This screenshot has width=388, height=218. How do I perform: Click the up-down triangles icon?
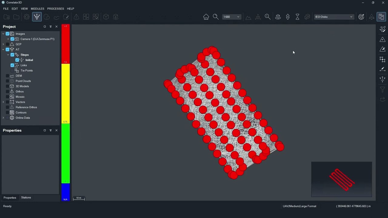(x=288, y=17)
